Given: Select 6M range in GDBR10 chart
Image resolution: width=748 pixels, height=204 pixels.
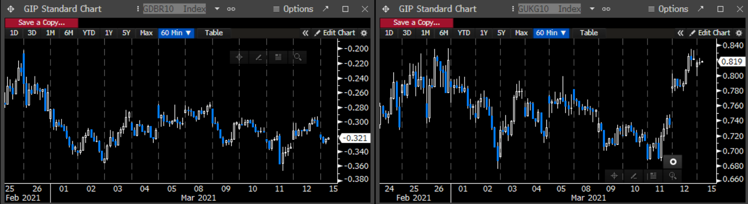Looking at the screenshot, I should pos(68,33).
